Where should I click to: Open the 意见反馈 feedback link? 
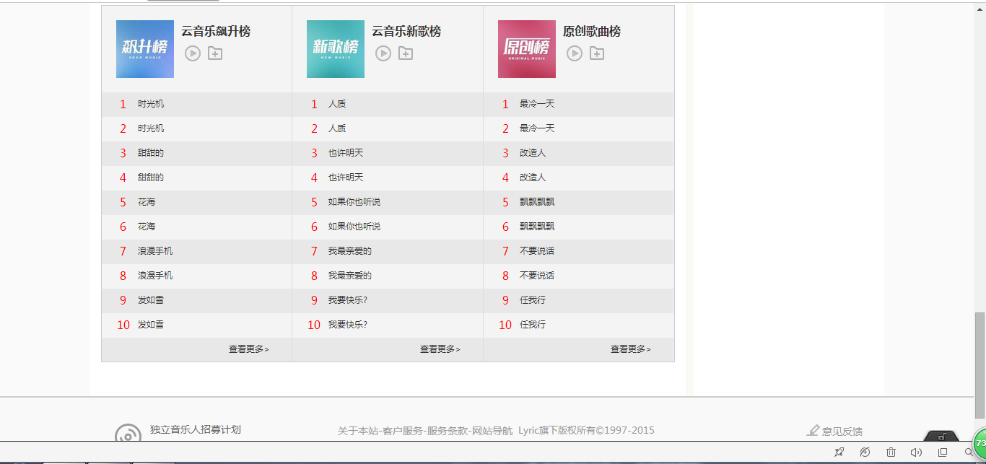coord(842,432)
